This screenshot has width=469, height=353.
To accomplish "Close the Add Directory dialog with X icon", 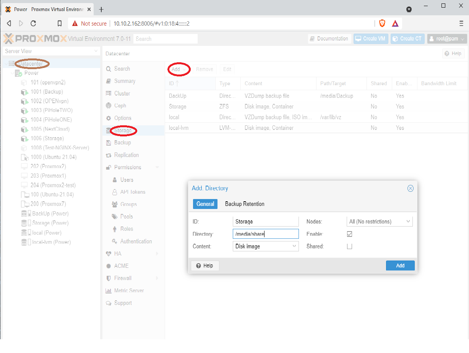I will [x=410, y=188].
